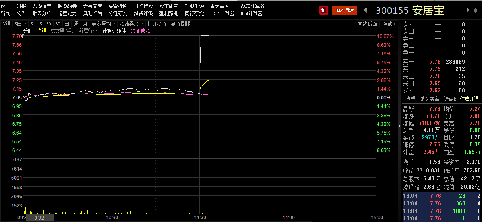Toggle 简约版面 simple layout mode

click(367, 24)
